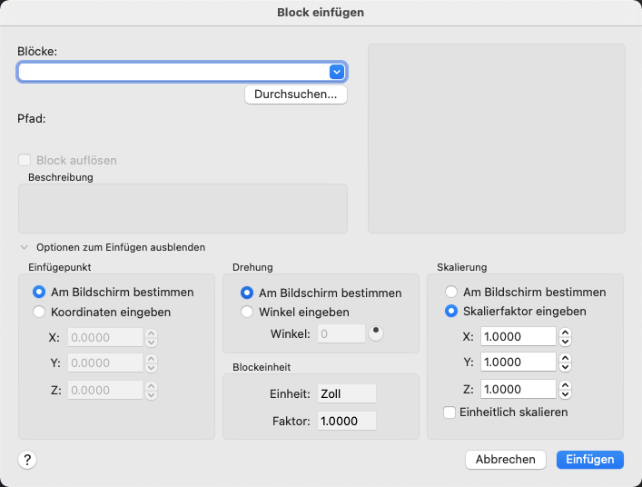Click the scale Z stepper arrows
Image resolution: width=642 pixels, height=487 pixels.
566,389
